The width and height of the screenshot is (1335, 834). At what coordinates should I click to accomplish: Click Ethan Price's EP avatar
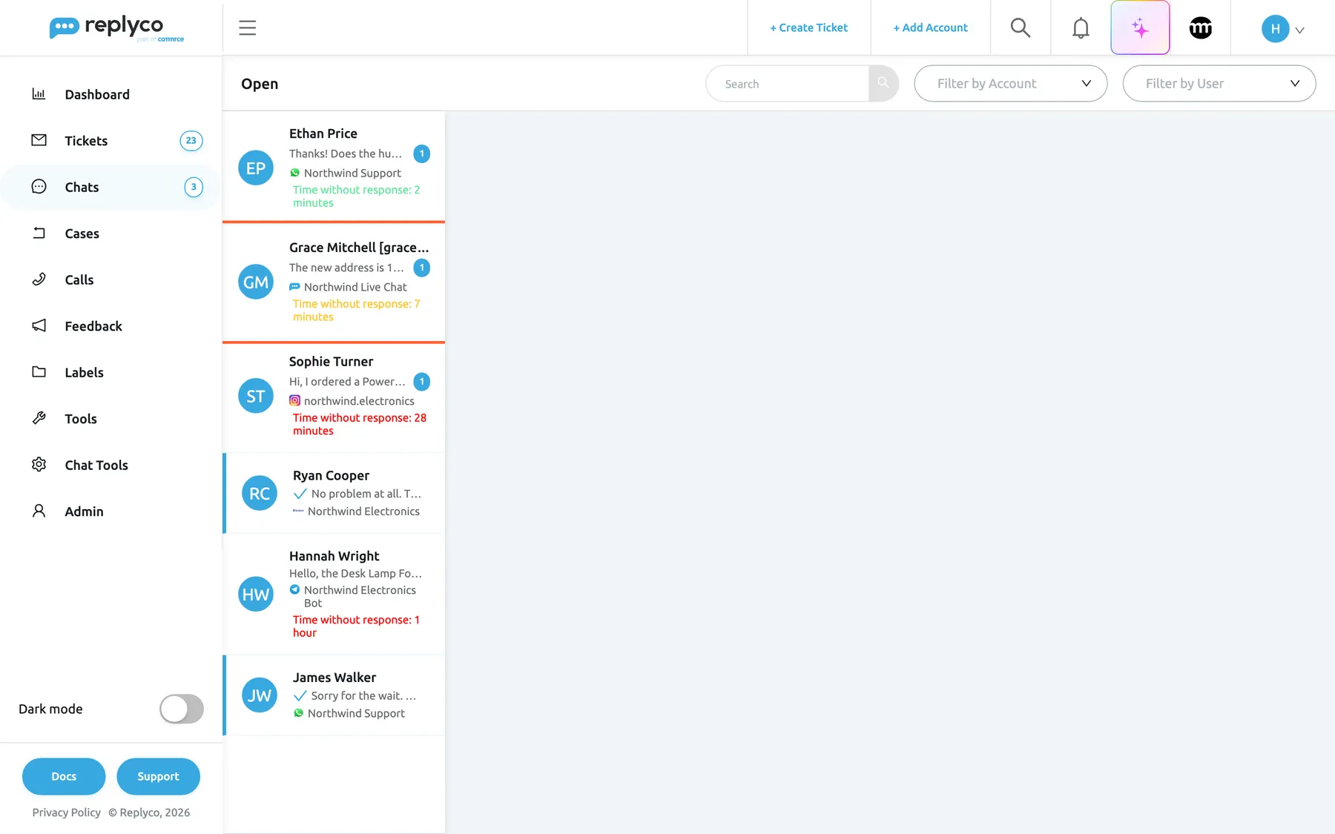pyautogui.click(x=256, y=168)
